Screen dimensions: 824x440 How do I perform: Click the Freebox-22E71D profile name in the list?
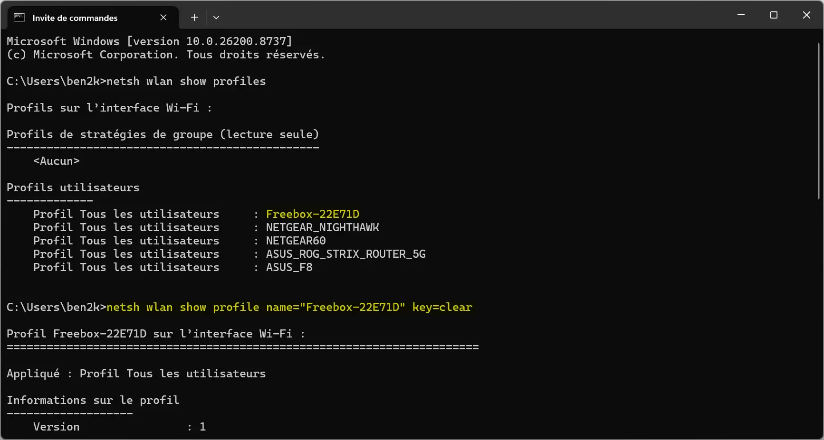(313, 214)
